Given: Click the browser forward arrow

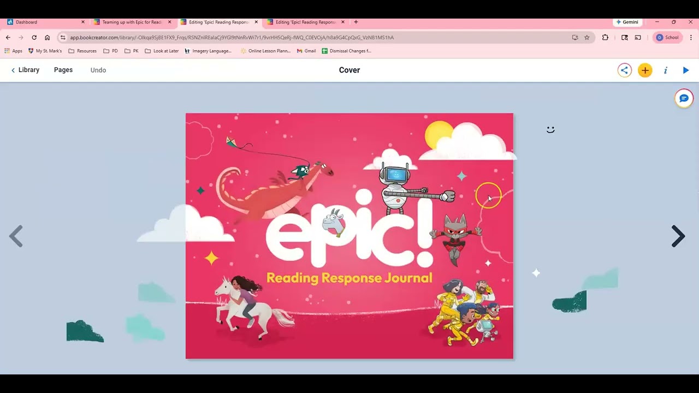Looking at the screenshot, I should [21, 38].
